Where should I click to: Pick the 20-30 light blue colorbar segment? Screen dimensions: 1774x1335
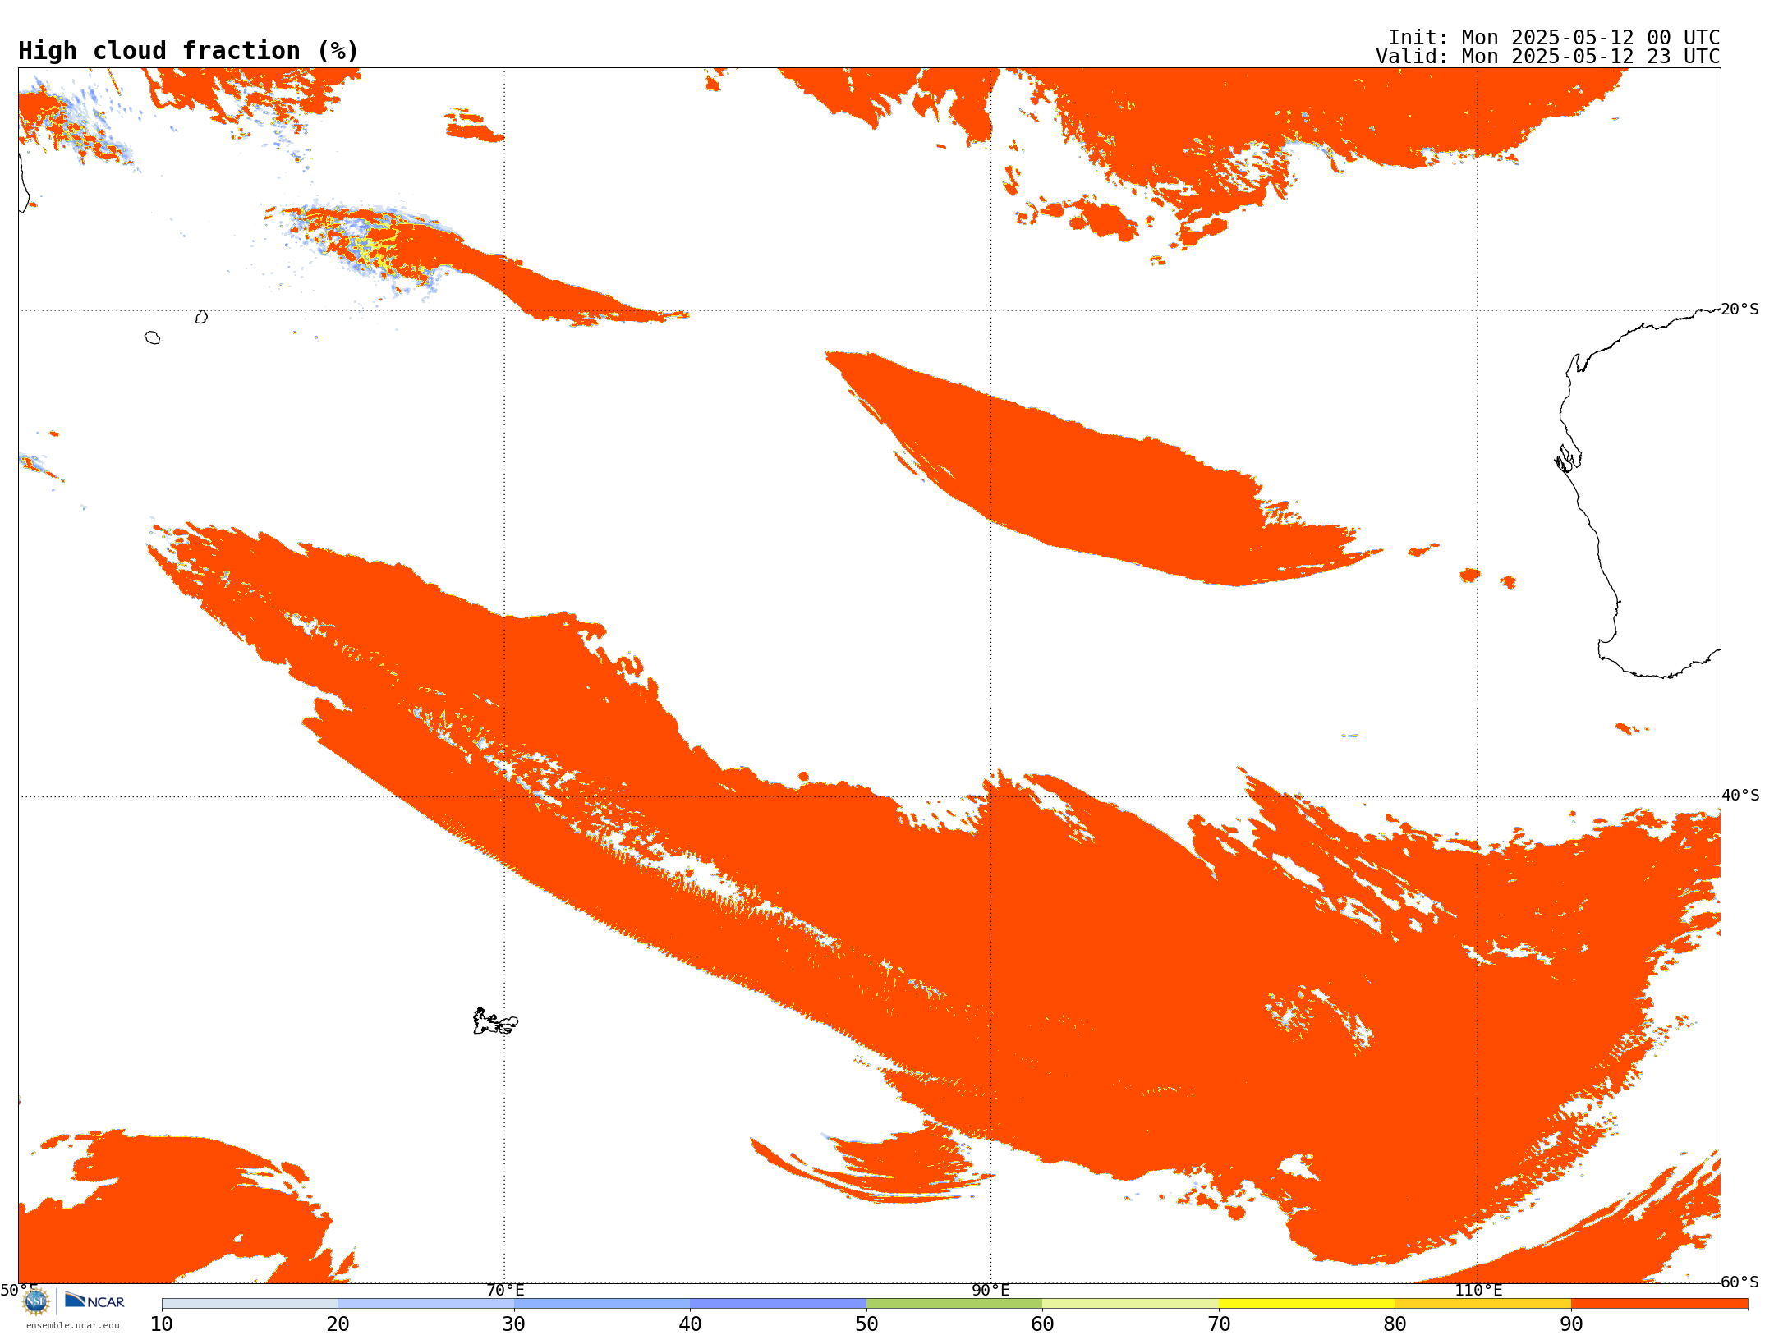425,1303
